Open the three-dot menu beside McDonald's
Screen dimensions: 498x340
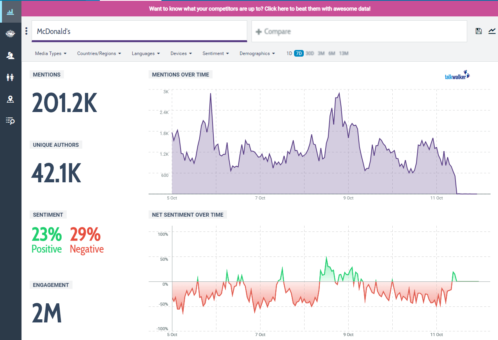pos(26,31)
